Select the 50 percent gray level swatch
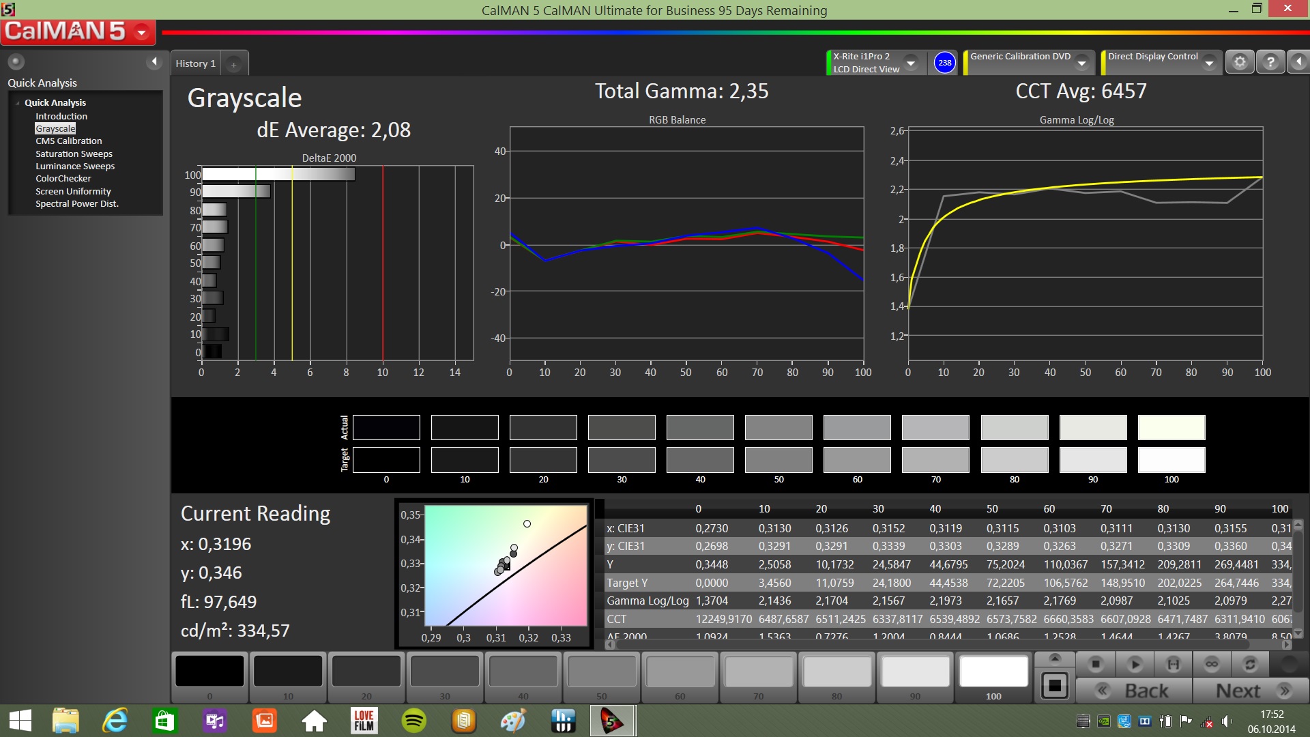 601,671
